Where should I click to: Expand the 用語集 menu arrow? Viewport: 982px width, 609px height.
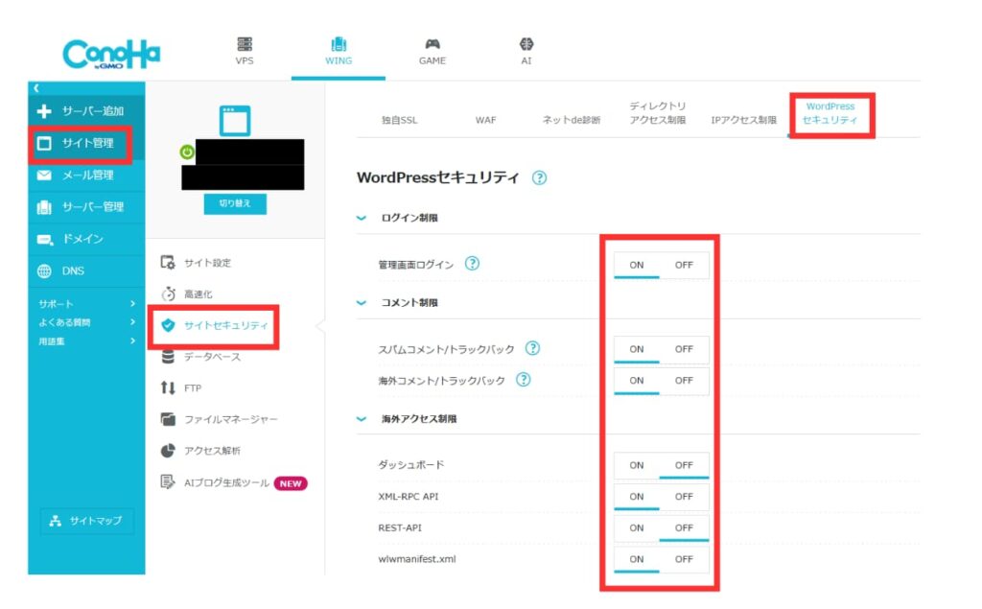(x=132, y=340)
